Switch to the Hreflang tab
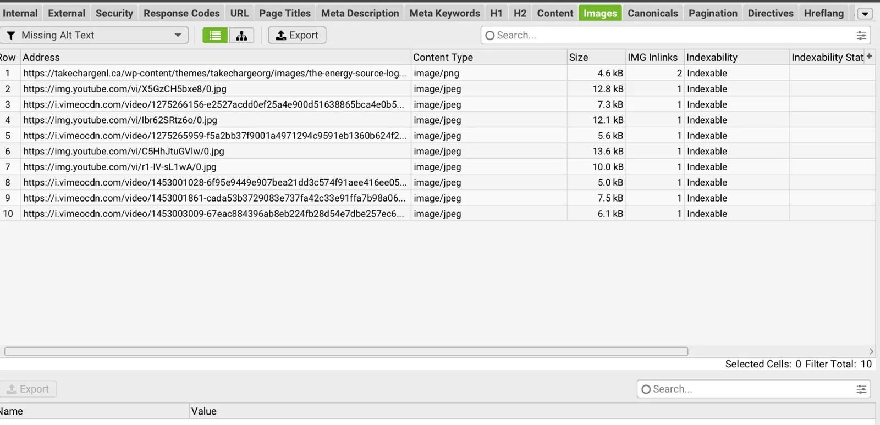 pyautogui.click(x=824, y=13)
